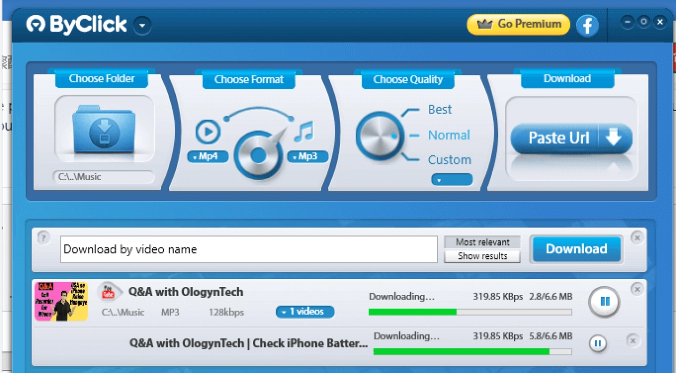
Task: Expand the custom quality dropdown
Action: (452, 180)
